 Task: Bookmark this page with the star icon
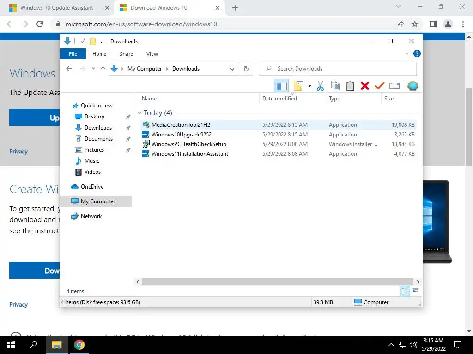click(x=415, y=24)
